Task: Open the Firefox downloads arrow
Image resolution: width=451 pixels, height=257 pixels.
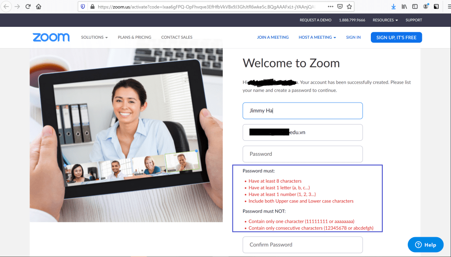Action: coord(393,7)
